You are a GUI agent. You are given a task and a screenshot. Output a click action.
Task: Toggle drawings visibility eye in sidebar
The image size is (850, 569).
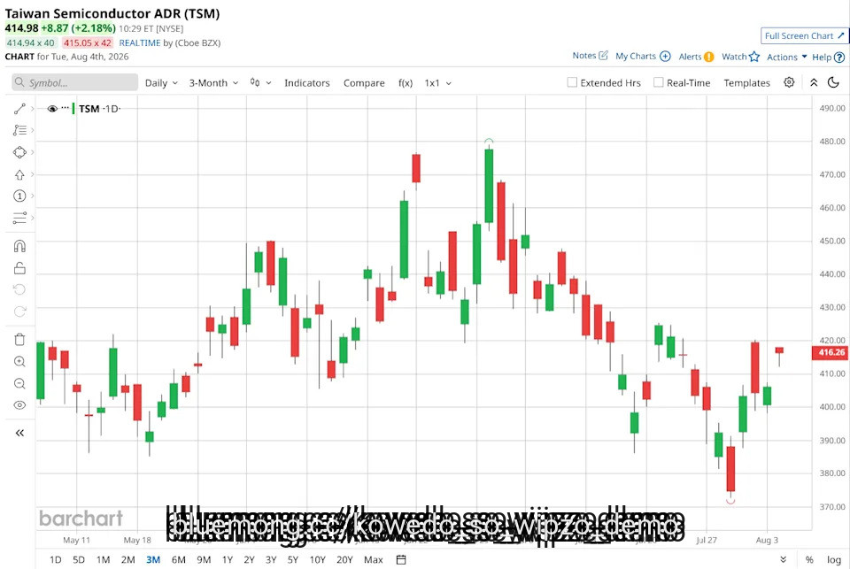(x=19, y=405)
